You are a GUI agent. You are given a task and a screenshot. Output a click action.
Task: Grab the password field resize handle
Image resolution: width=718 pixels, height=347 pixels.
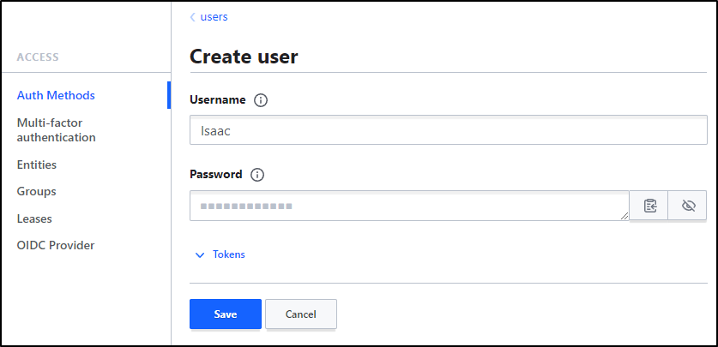[x=624, y=216]
